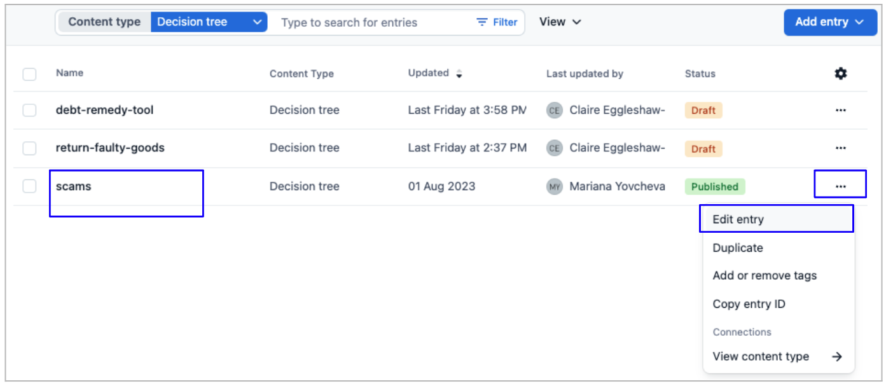886x386 pixels.
Task: Toggle the select-all checkbox in header
Action: (x=30, y=74)
